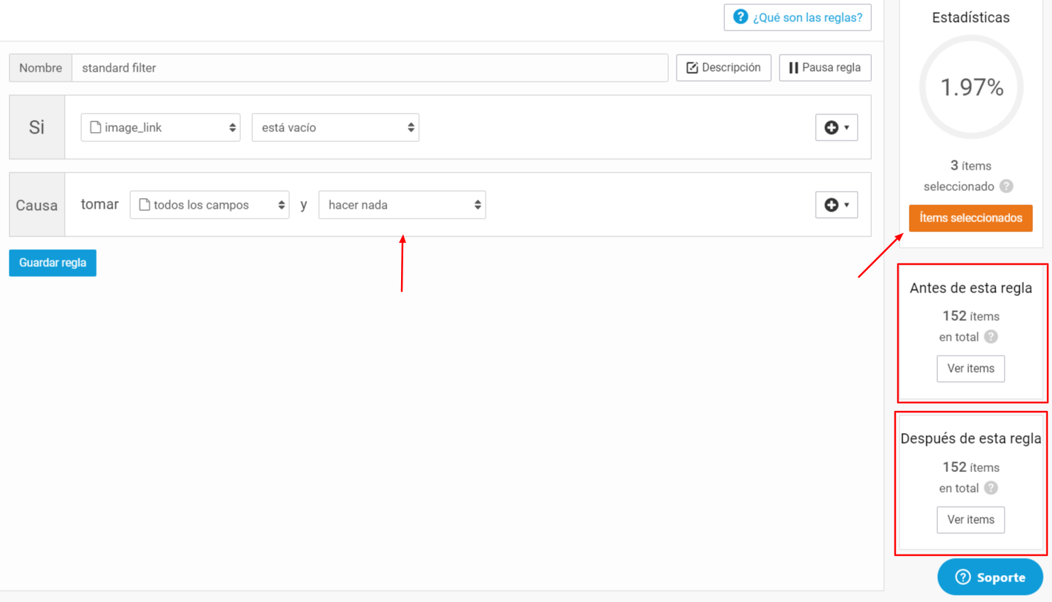Click the orange 'Ítems seleccionados' button

pyautogui.click(x=970, y=218)
